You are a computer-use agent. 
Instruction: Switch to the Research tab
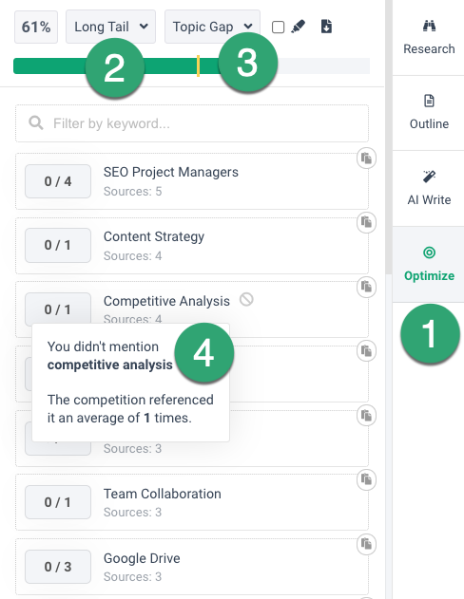pos(429,37)
